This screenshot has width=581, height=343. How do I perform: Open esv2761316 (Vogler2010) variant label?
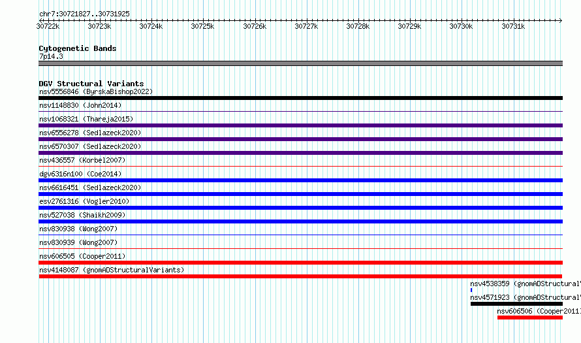84,201
